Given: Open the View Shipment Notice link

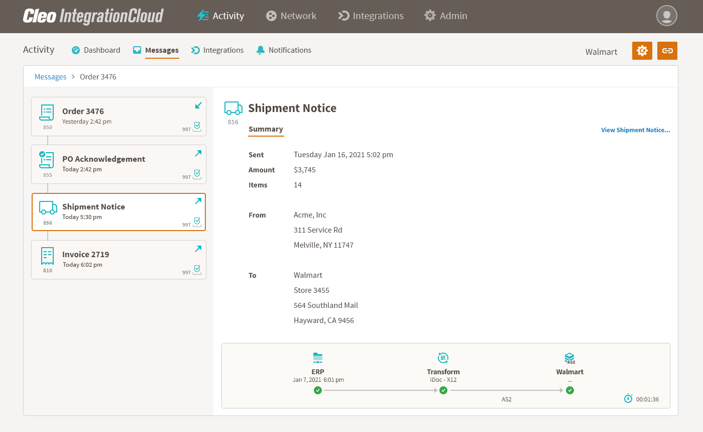Looking at the screenshot, I should point(636,130).
